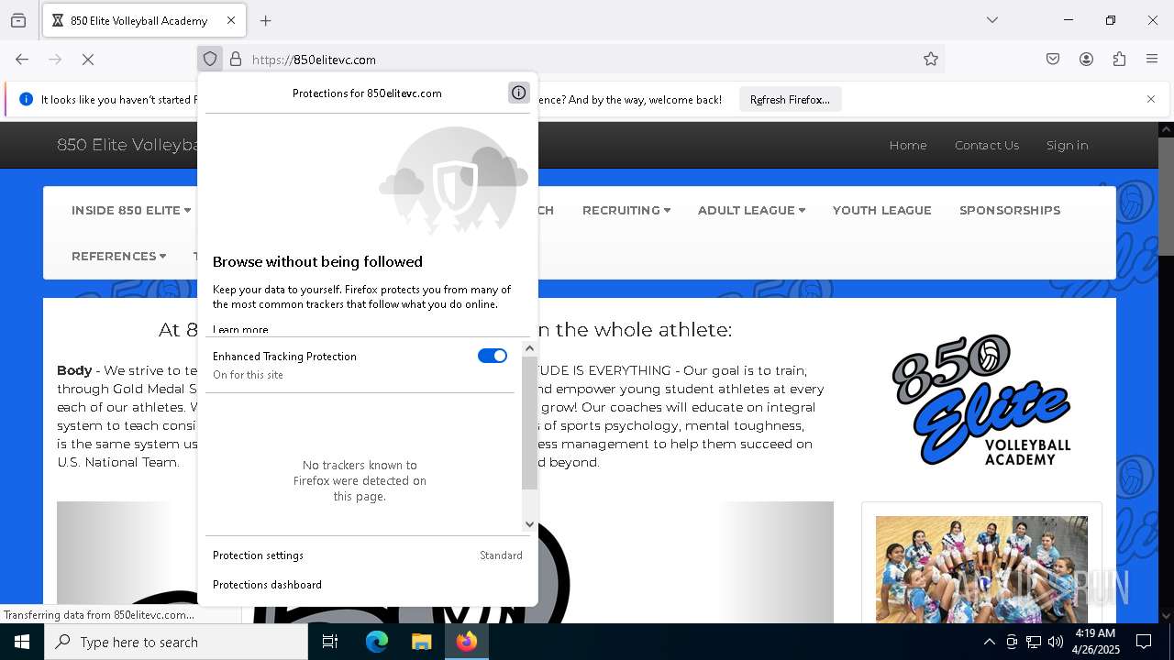
Task: Bookmark this page with the star icon
Action: click(931, 59)
